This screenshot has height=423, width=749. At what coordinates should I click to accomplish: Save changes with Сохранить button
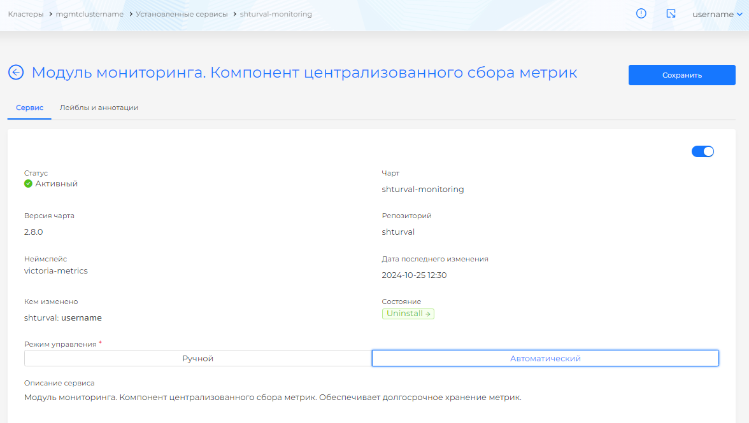coord(681,75)
